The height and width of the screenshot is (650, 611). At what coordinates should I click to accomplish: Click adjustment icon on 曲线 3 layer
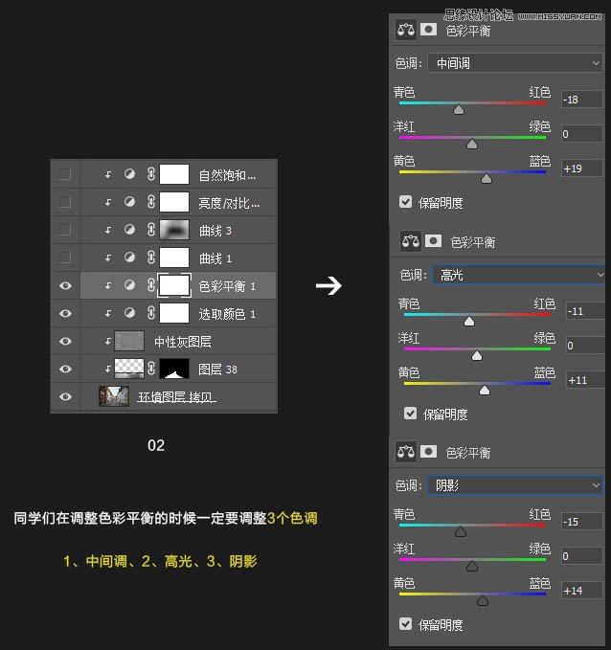pos(129,230)
